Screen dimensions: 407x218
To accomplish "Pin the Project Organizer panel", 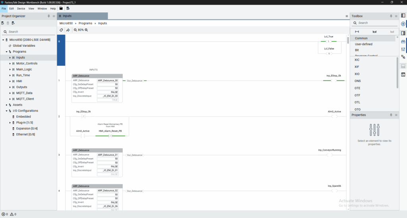I will tap(48, 16).
